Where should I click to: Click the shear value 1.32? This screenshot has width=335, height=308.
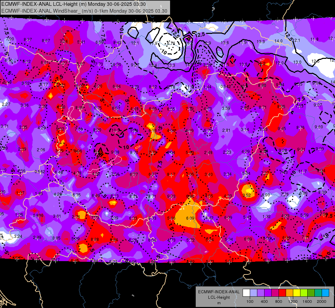pos(267,217)
